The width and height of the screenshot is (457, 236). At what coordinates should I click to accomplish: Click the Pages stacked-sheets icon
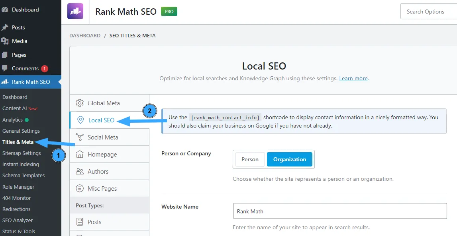[5, 55]
